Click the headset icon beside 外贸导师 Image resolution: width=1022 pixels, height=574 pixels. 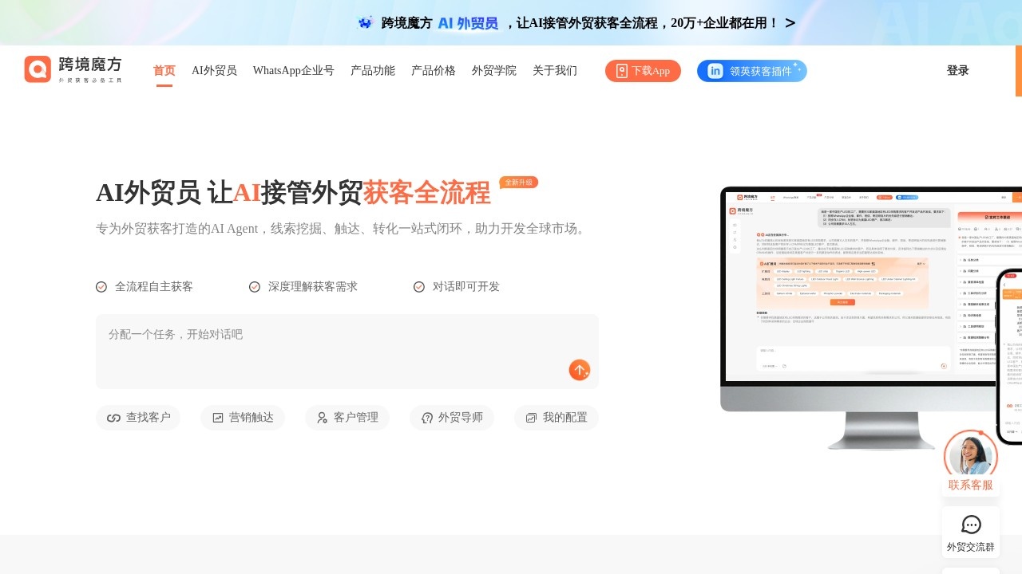click(x=427, y=418)
